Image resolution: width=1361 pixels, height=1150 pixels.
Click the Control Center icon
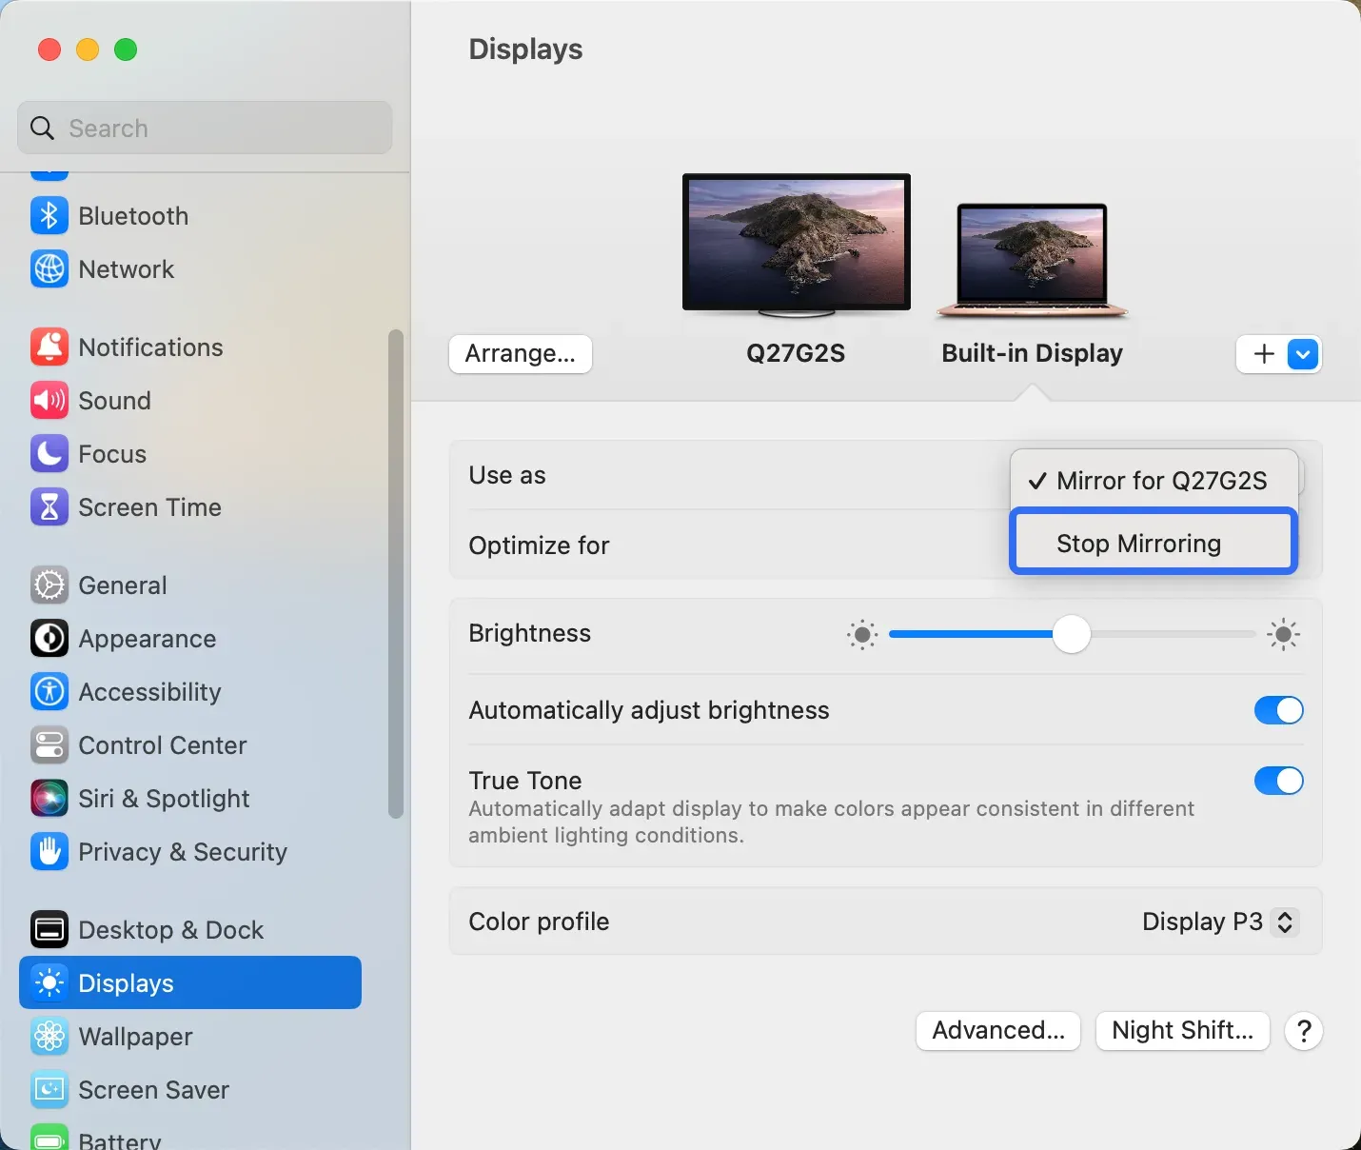(49, 745)
